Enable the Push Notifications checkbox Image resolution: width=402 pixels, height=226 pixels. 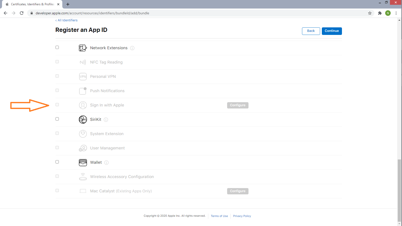(57, 90)
